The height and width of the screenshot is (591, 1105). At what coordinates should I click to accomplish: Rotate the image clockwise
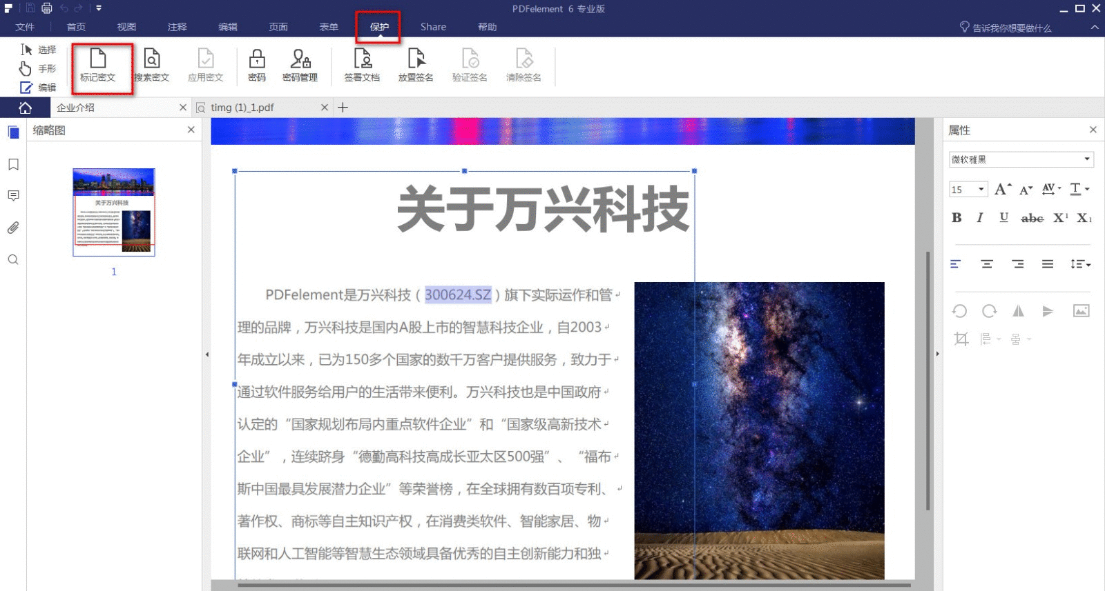tap(990, 311)
